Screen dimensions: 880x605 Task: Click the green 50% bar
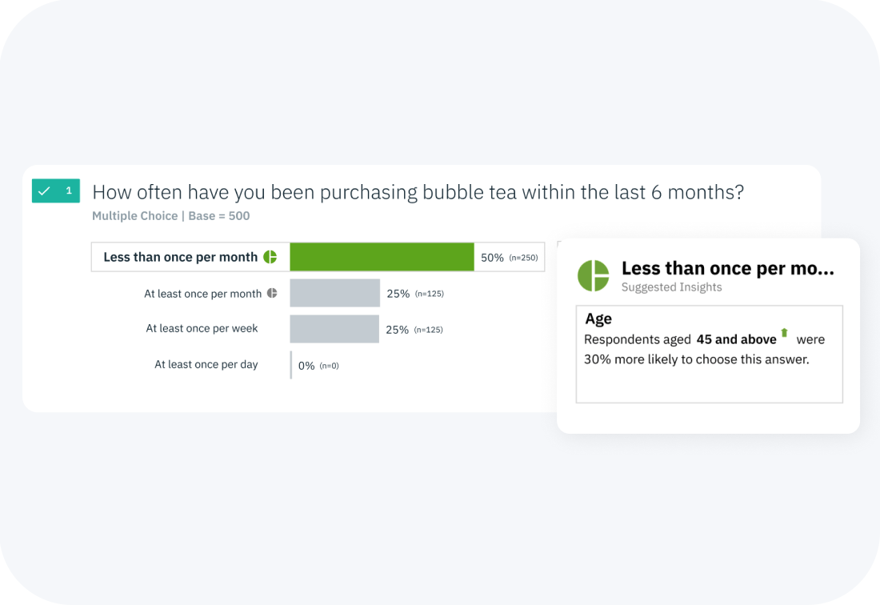pyautogui.click(x=382, y=257)
